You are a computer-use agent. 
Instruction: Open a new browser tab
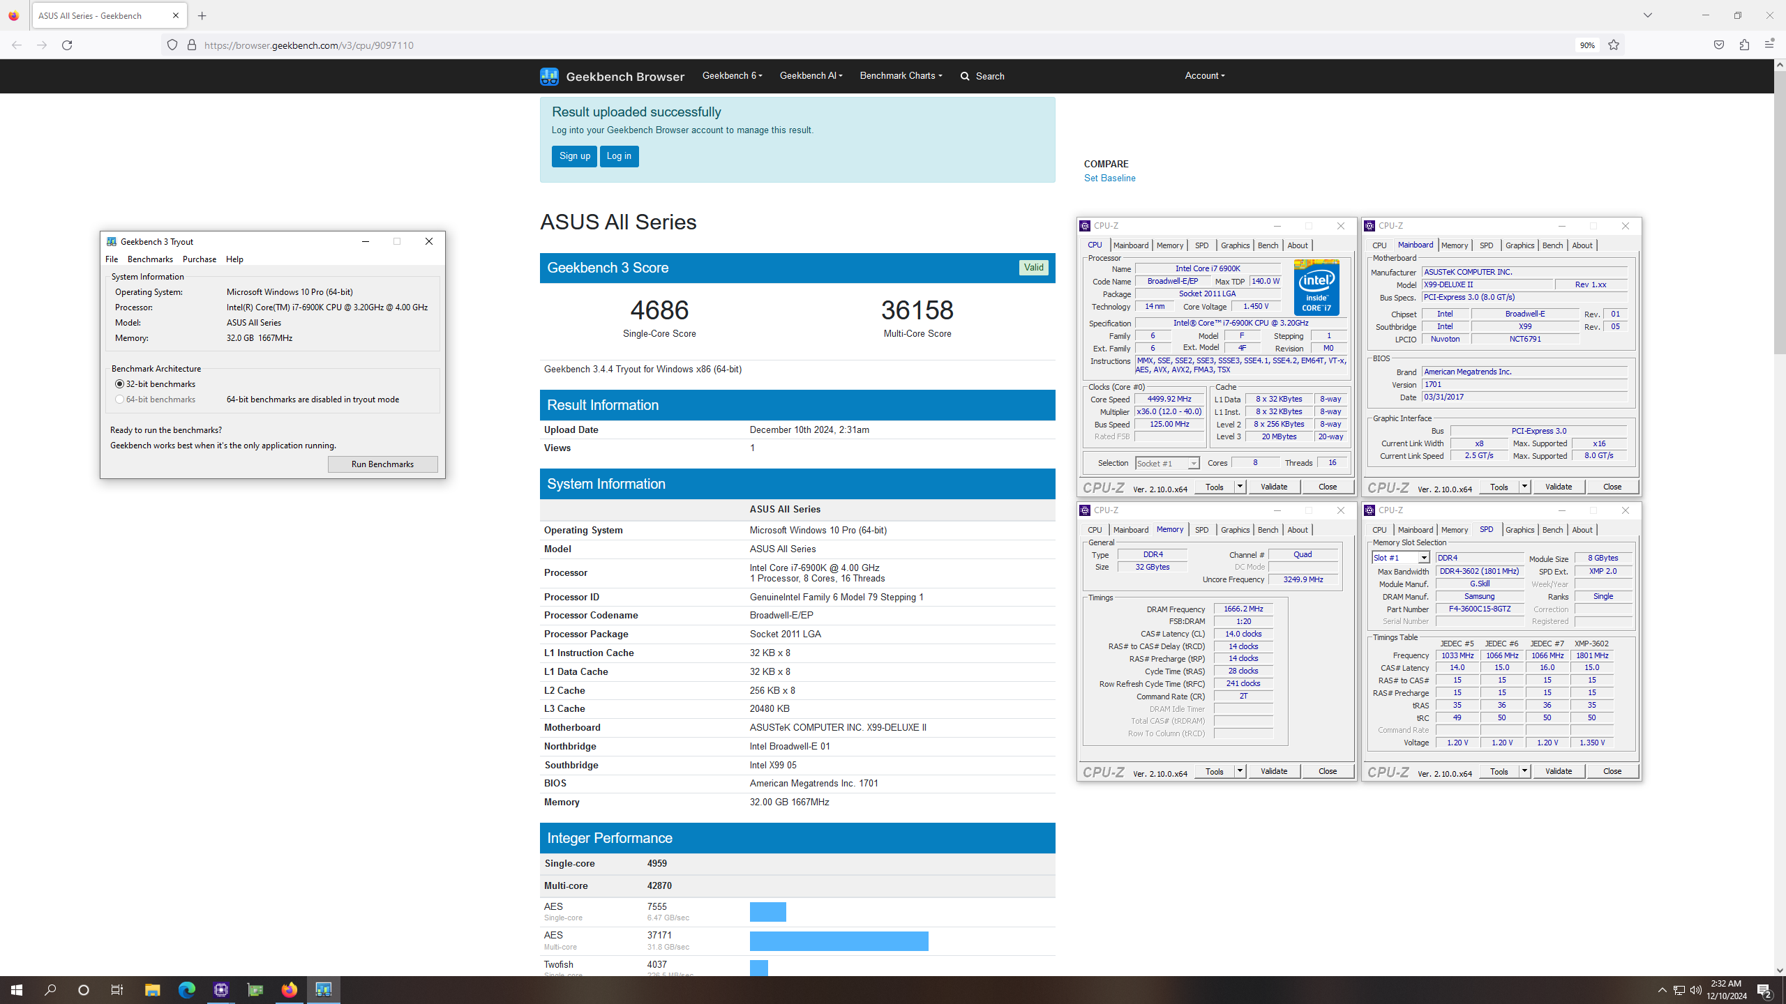click(202, 15)
